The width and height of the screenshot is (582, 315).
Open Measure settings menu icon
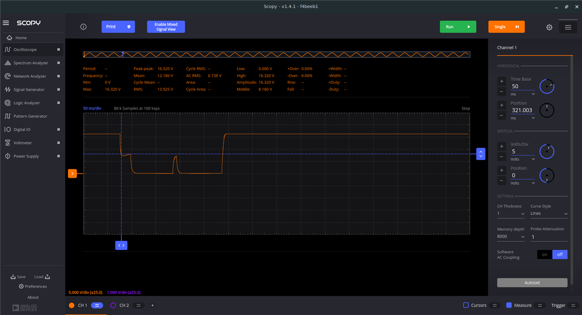coord(540,305)
